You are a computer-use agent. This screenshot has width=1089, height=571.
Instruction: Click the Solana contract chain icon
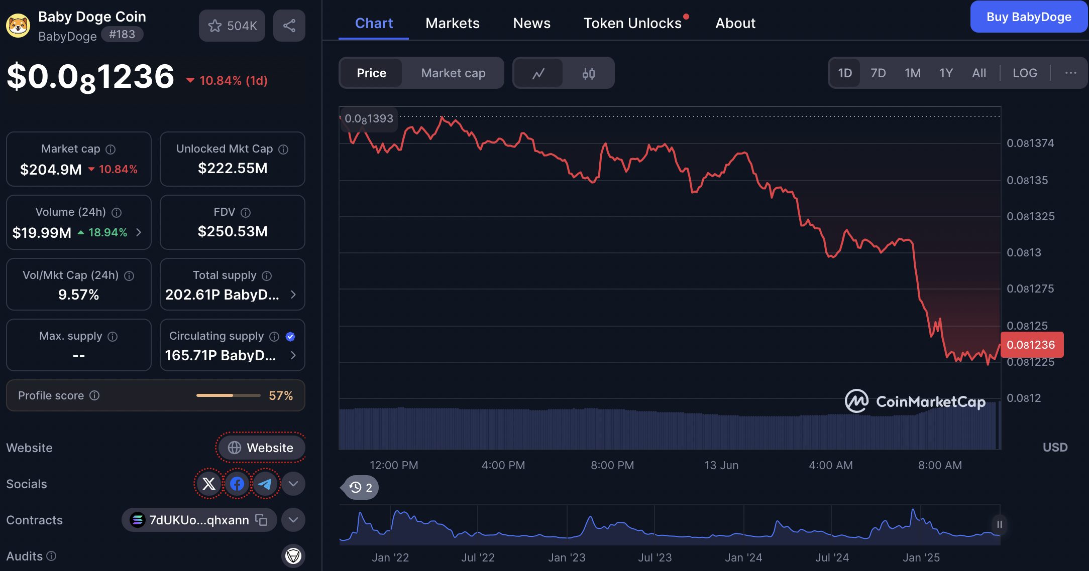137,520
